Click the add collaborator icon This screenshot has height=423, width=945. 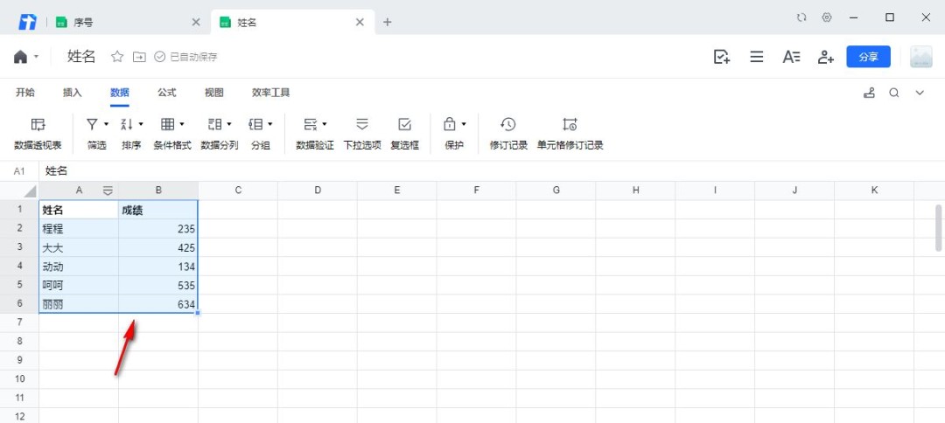tap(825, 57)
